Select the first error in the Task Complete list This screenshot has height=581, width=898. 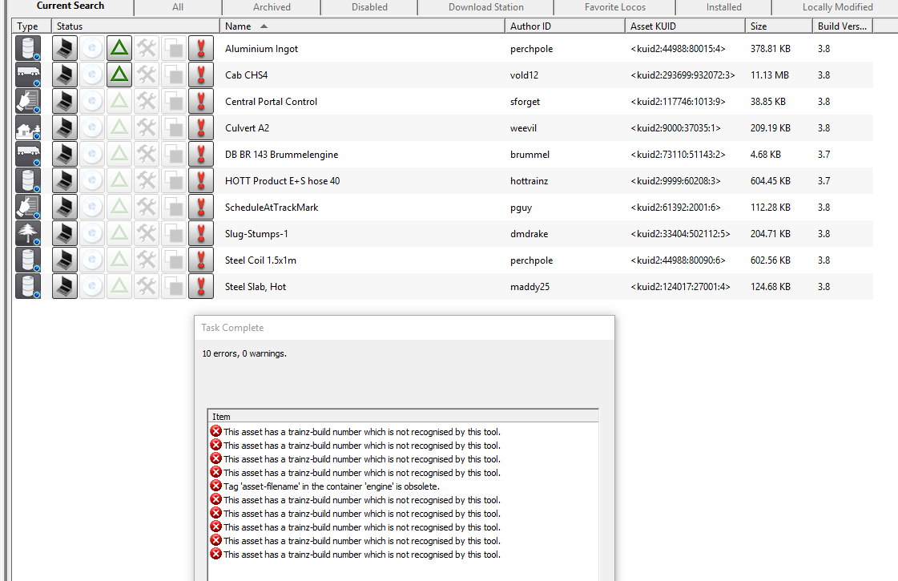point(361,432)
